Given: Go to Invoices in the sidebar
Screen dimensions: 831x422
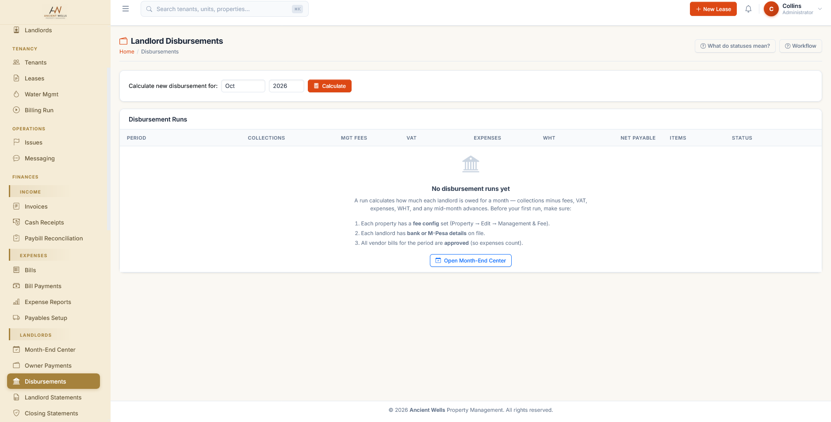Looking at the screenshot, I should [x=54, y=206].
